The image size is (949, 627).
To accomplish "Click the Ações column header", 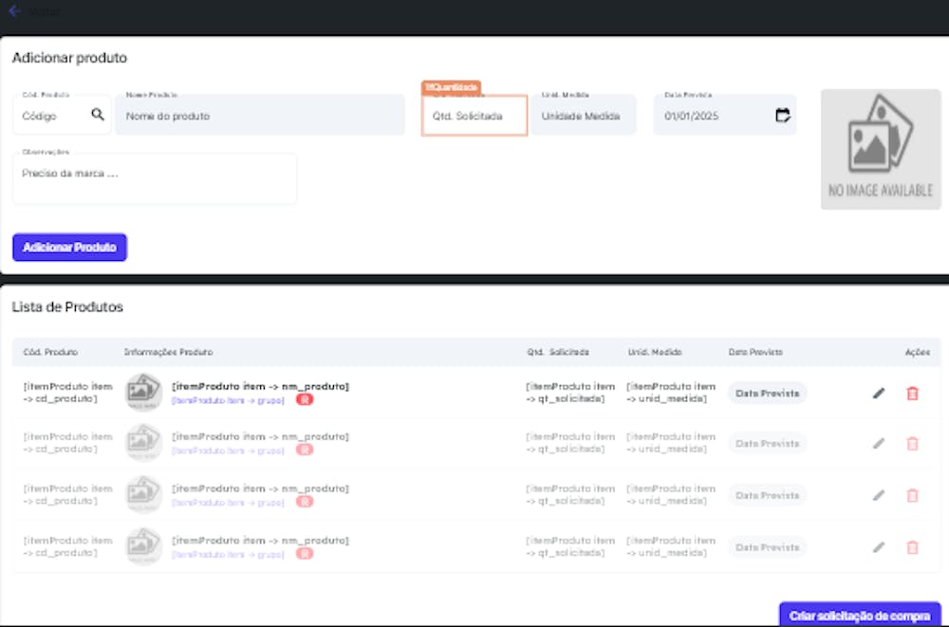I will point(918,352).
